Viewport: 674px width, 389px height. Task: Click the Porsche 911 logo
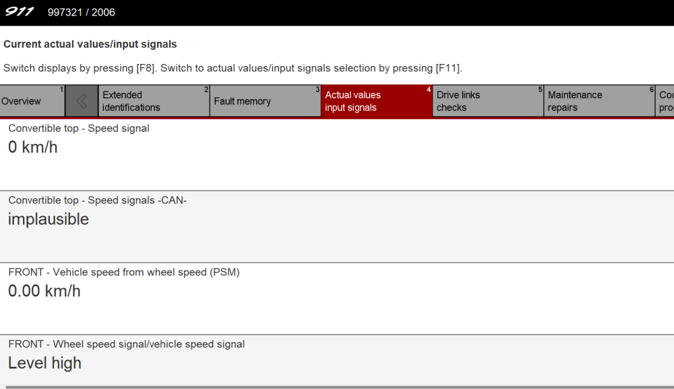pyautogui.click(x=20, y=12)
